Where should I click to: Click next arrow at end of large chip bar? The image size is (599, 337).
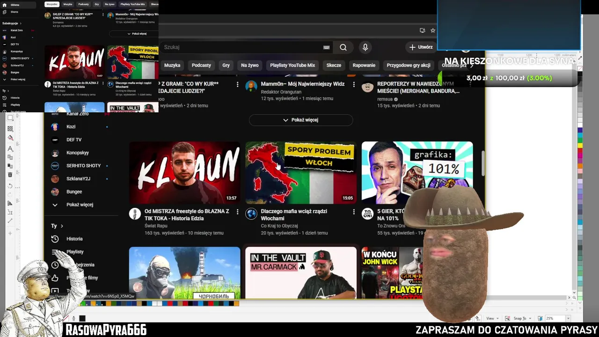tap(472, 66)
